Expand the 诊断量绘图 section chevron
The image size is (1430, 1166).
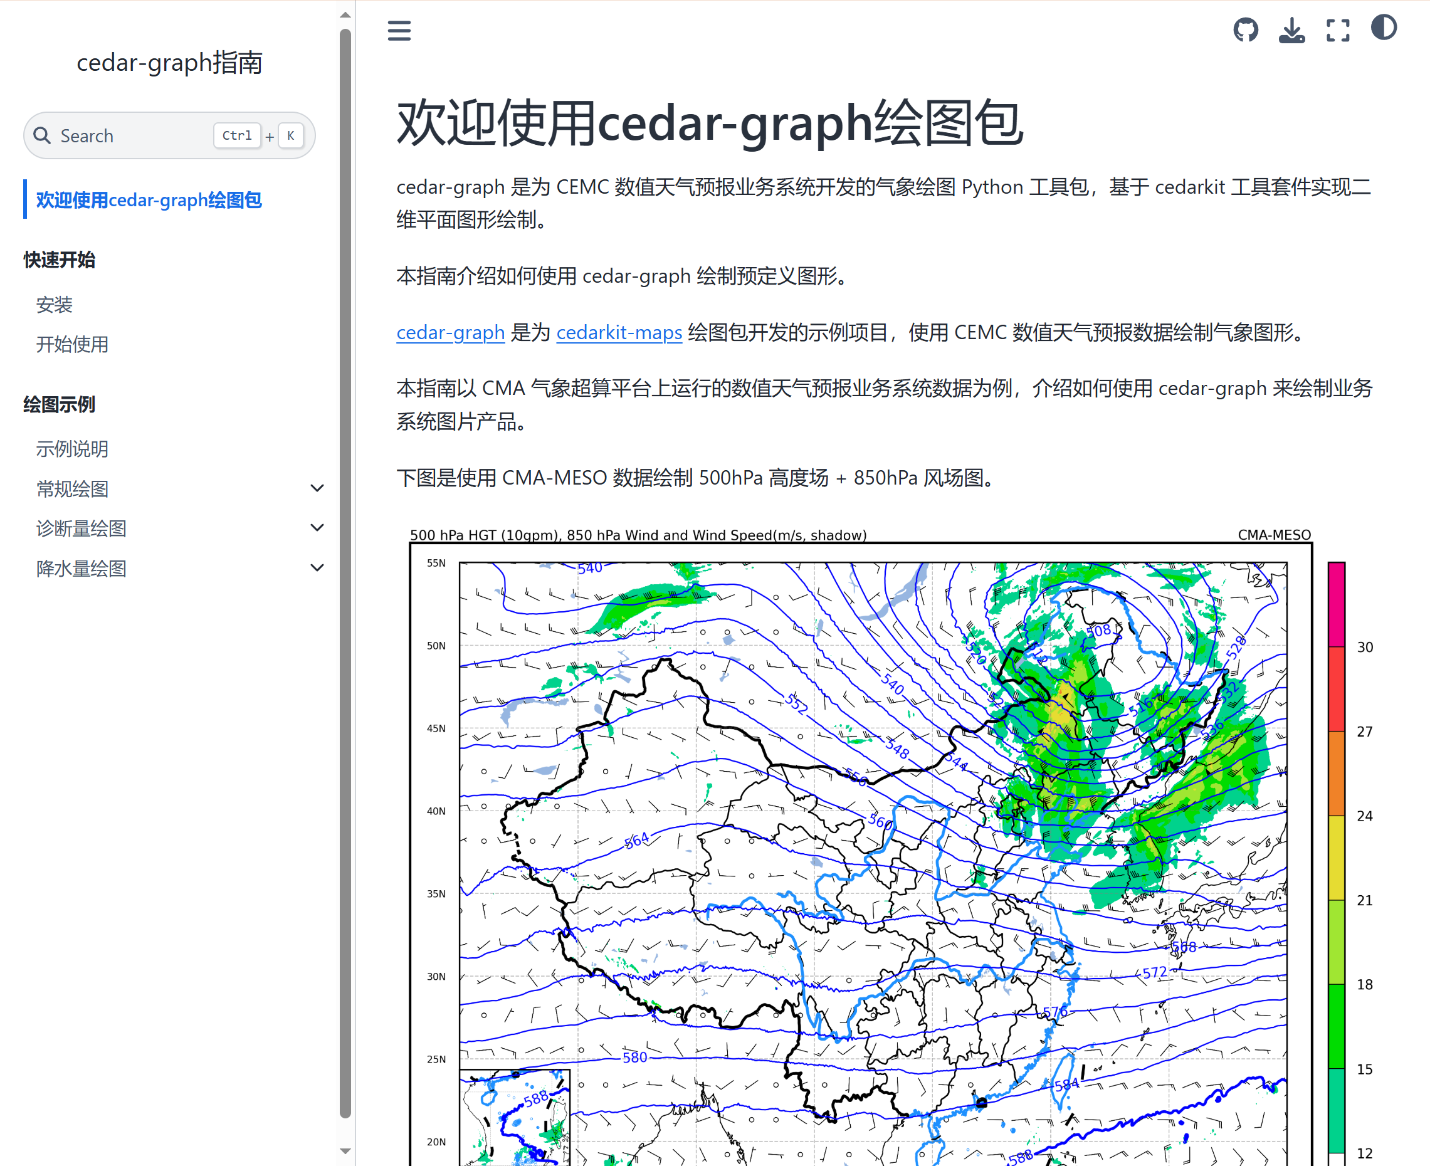pos(317,528)
